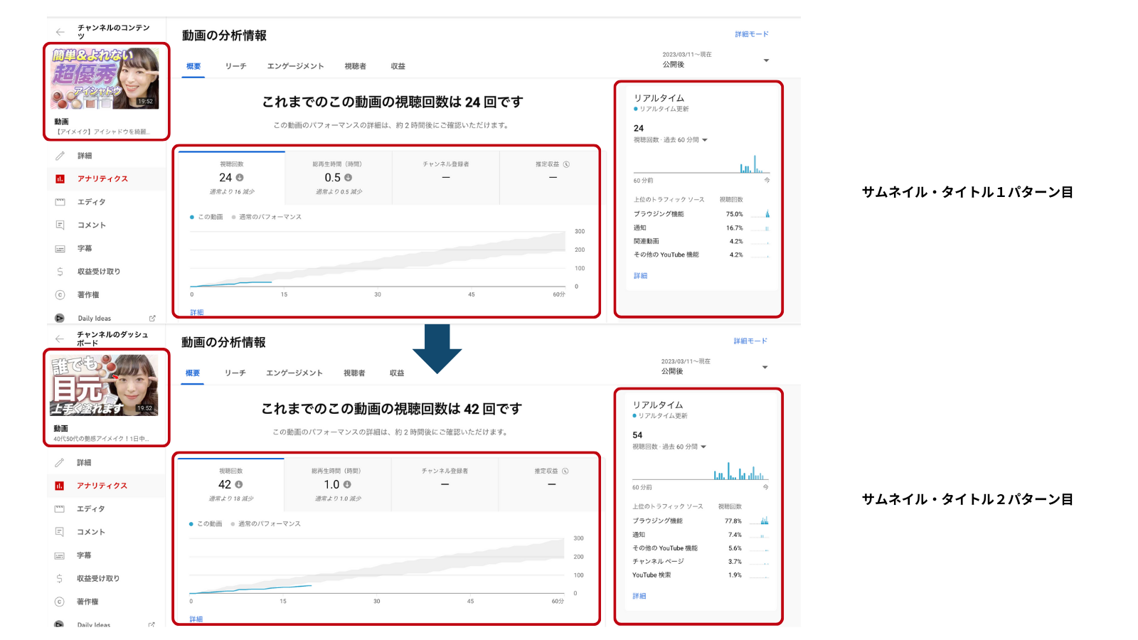Image resolution: width=1138 pixels, height=640 pixels.
Task: Click the info icon next to view count 24
Action: coord(240,178)
